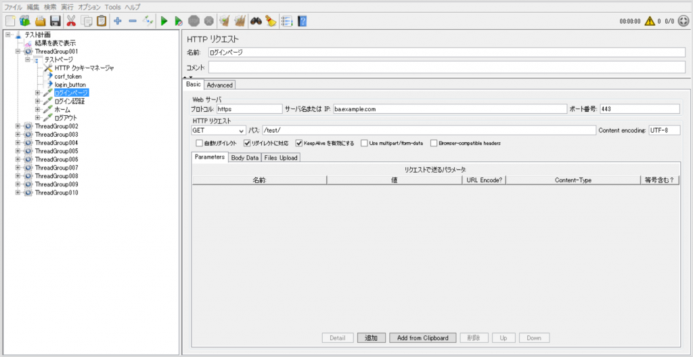
Task: Open the ファイル menu
Action: click(x=13, y=7)
